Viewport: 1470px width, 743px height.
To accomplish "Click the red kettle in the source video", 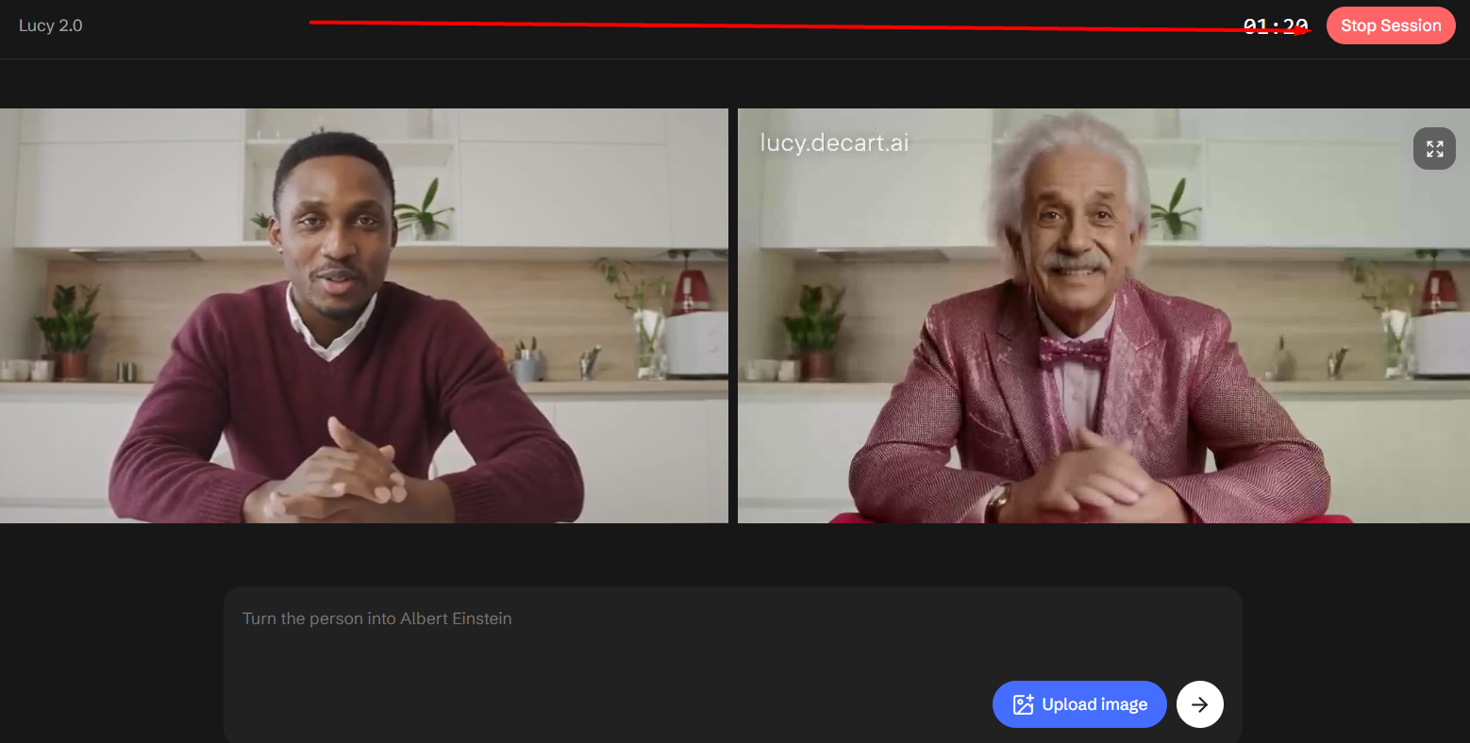I will (692, 291).
